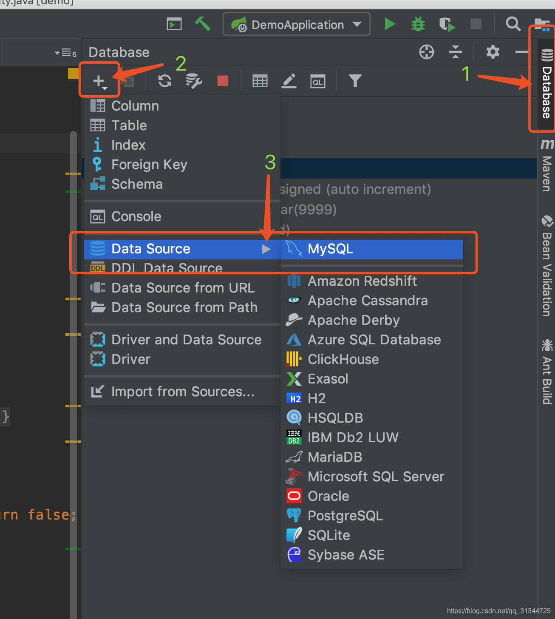Choose Data Source from Path
This screenshot has width=555, height=619.
[182, 307]
